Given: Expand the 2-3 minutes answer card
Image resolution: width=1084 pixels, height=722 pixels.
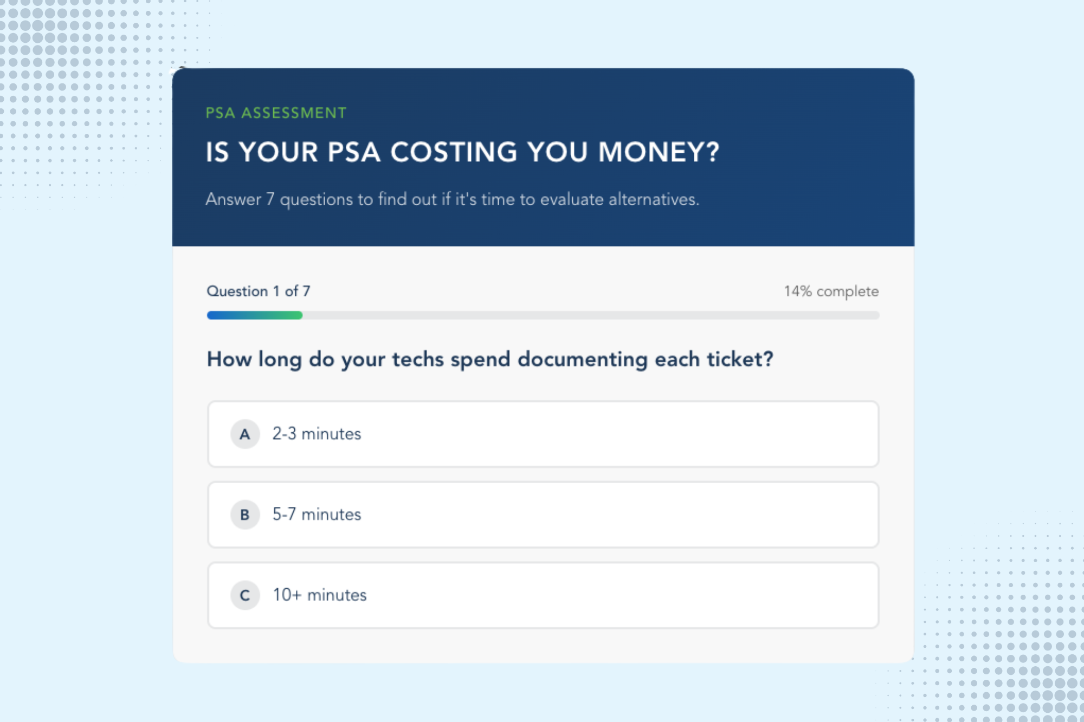Looking at the screenshot, I should [542, 434].
